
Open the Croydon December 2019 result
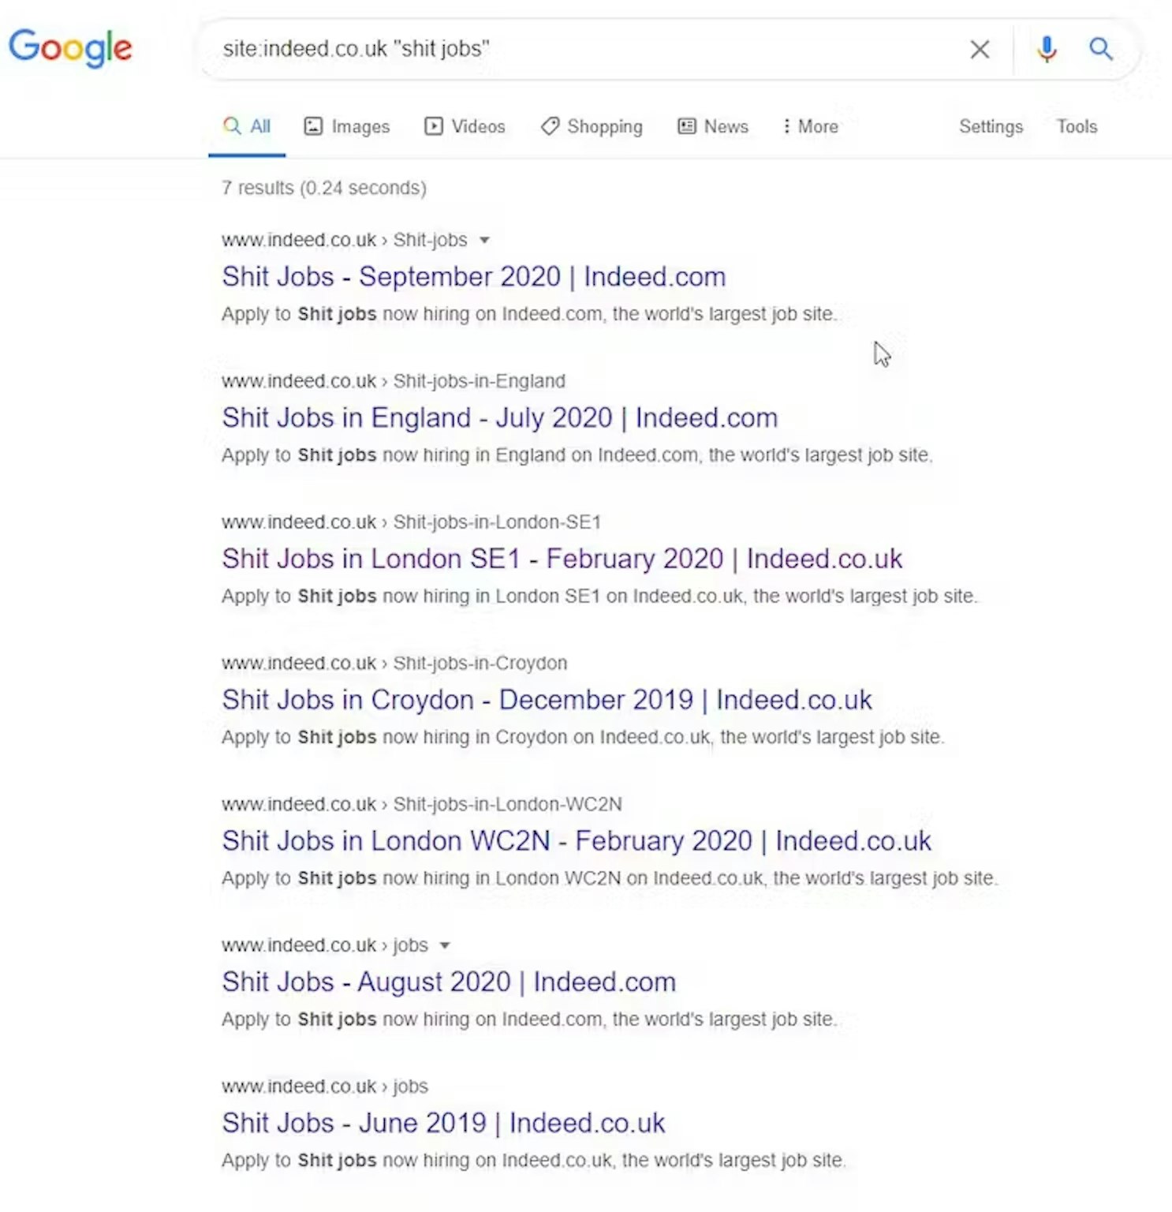[x=547, y=700]
